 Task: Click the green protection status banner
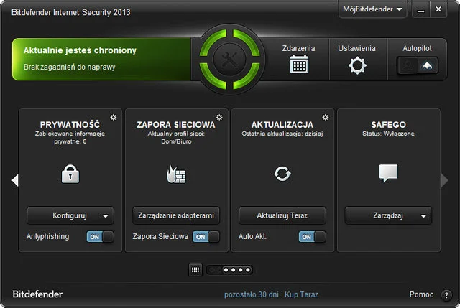[x=101, y=59]
